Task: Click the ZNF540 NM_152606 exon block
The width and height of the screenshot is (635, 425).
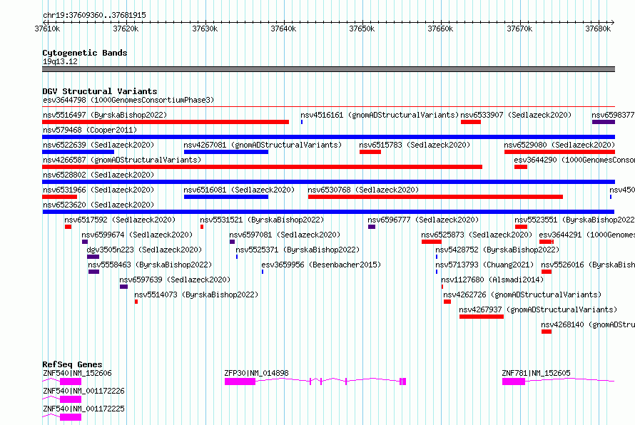Action: (71, 382)
